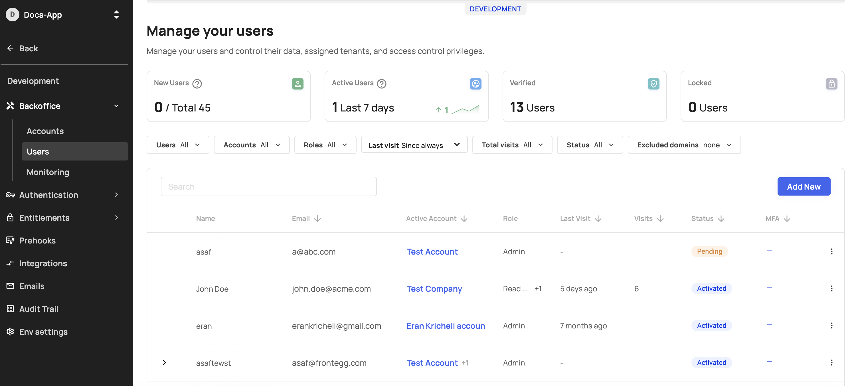Expand the Authentication sidebar section
Screen dimensions: 858x386
pyautogui.click(x=116, y=195)
